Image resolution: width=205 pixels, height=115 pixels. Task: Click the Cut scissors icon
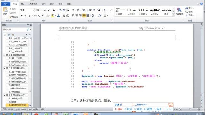pos(11,9)
